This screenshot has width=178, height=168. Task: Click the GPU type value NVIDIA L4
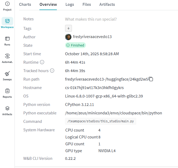click(x=107, y=151)
